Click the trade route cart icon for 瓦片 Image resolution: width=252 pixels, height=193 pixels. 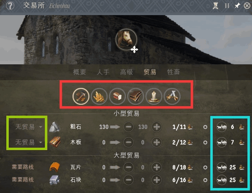tap(222, 167)
